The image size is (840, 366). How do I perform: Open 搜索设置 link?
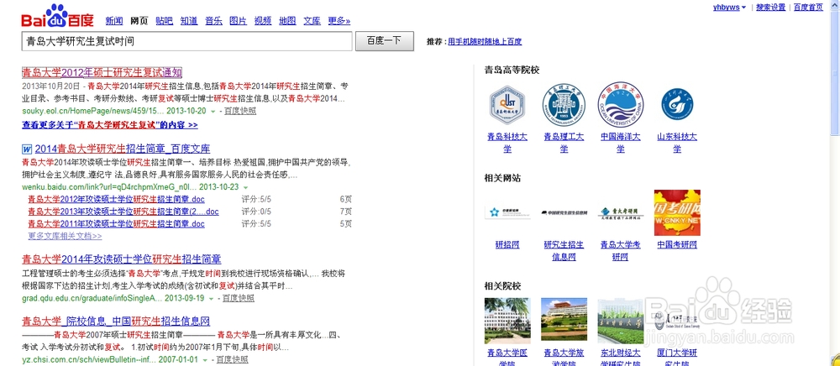pyautogui.click(x=770, y=7)
